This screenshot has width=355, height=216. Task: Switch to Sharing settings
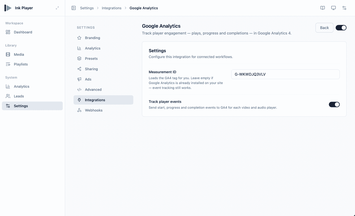pyautogui.click(x=103, y=69)
